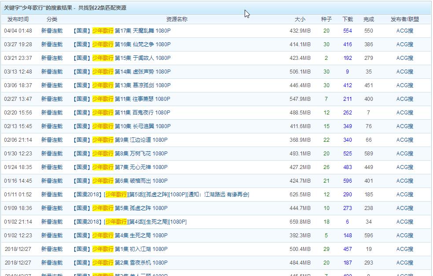The width and height of the screenshot is (433, 276).
Task: Select 第10集 长弓追翼 1080P link
Action: (131, 126)
